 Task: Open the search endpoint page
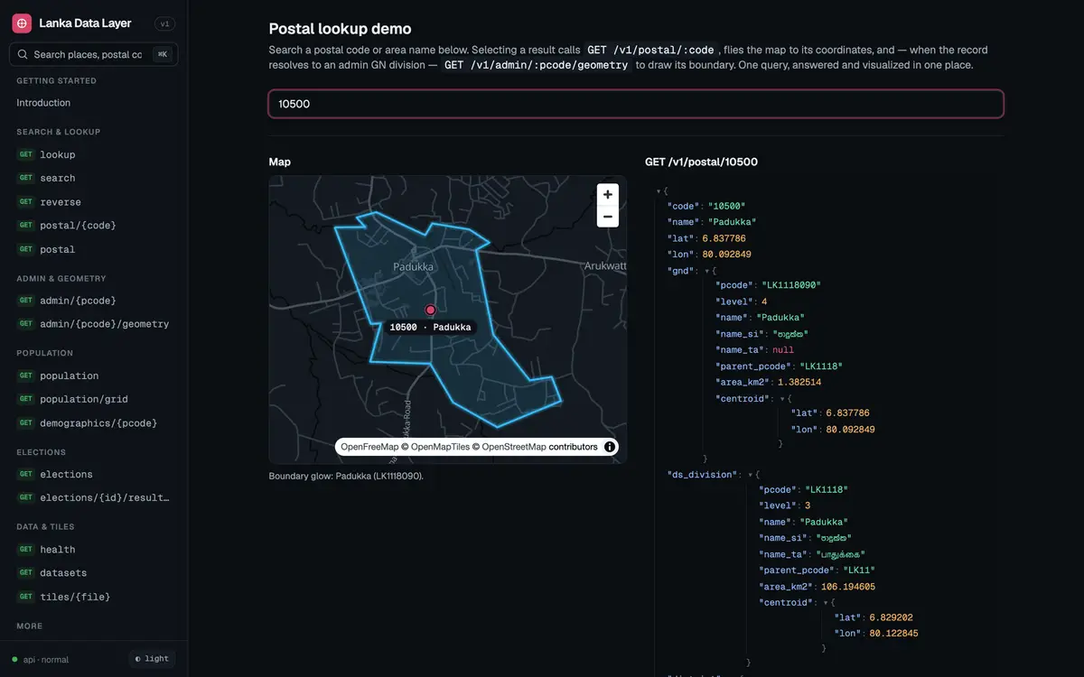[x=58, y=179]
